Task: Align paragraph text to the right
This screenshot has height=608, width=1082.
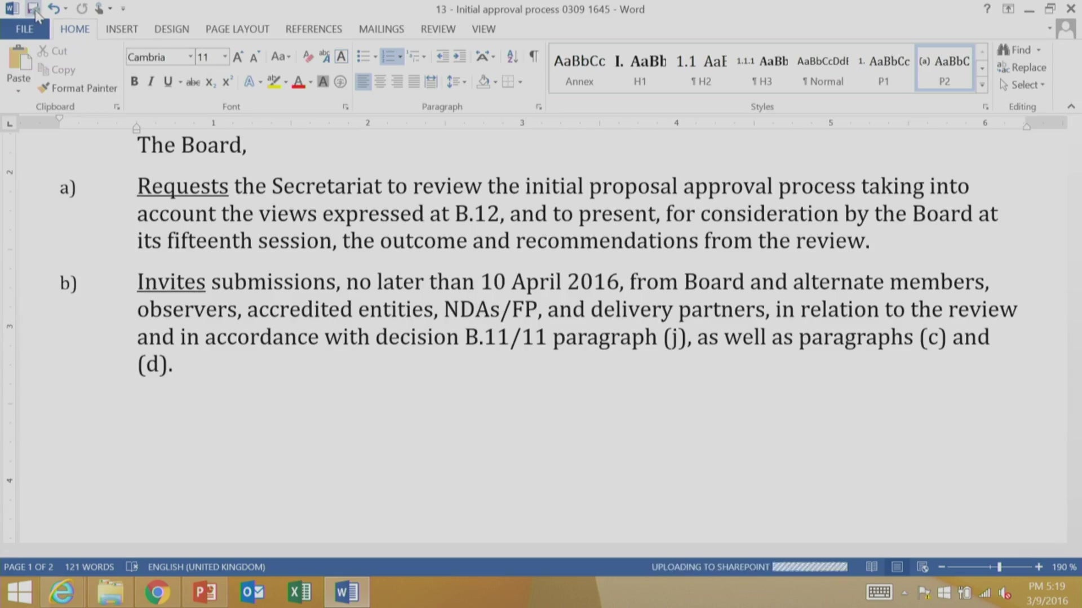Action: [x=397, y=82]
